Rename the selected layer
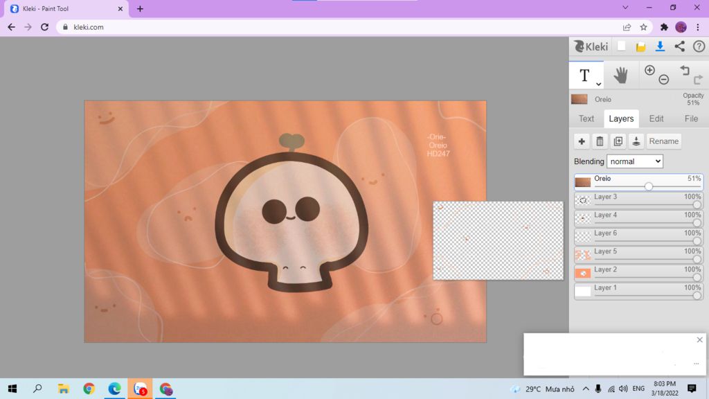The image size is (709, 399). tap(663, 141)
